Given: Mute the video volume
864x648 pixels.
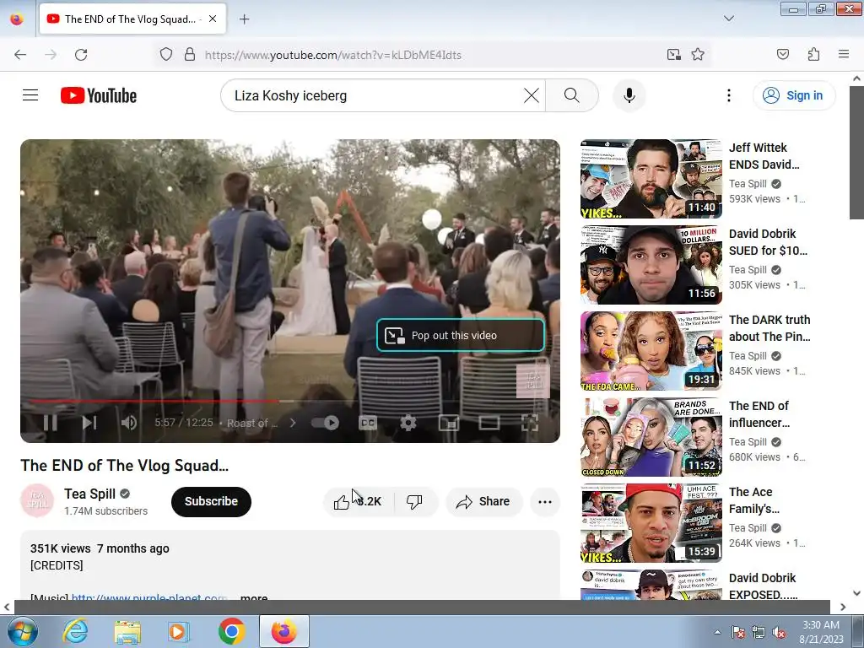Looking at the screenshot, I should point(129,423).
